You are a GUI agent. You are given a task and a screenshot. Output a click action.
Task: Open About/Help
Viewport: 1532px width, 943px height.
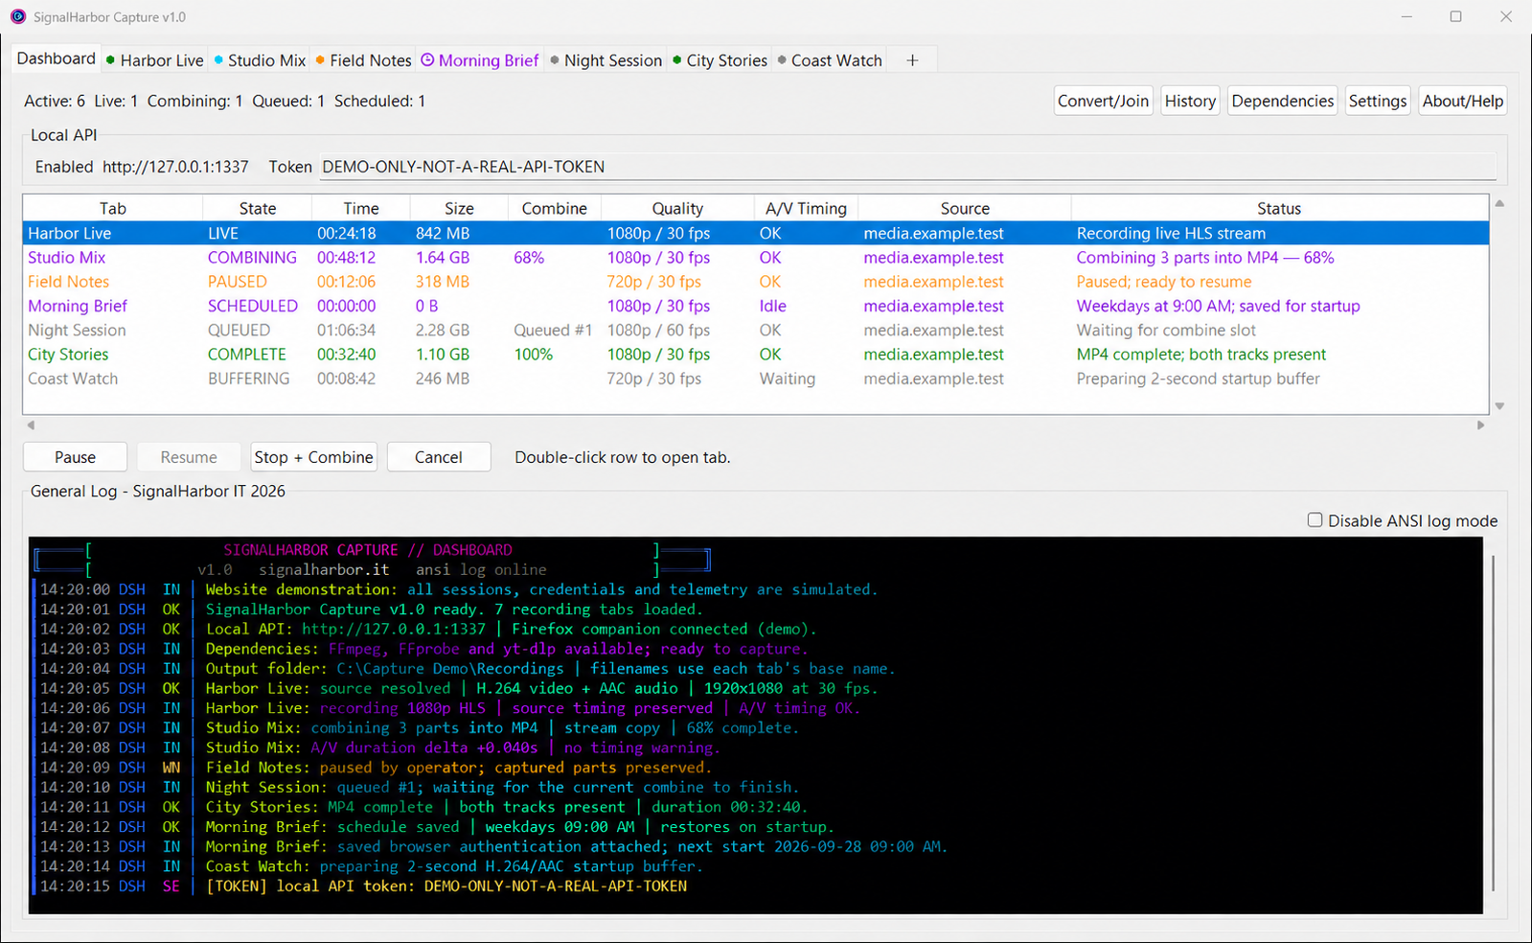tap(1462, 101)
